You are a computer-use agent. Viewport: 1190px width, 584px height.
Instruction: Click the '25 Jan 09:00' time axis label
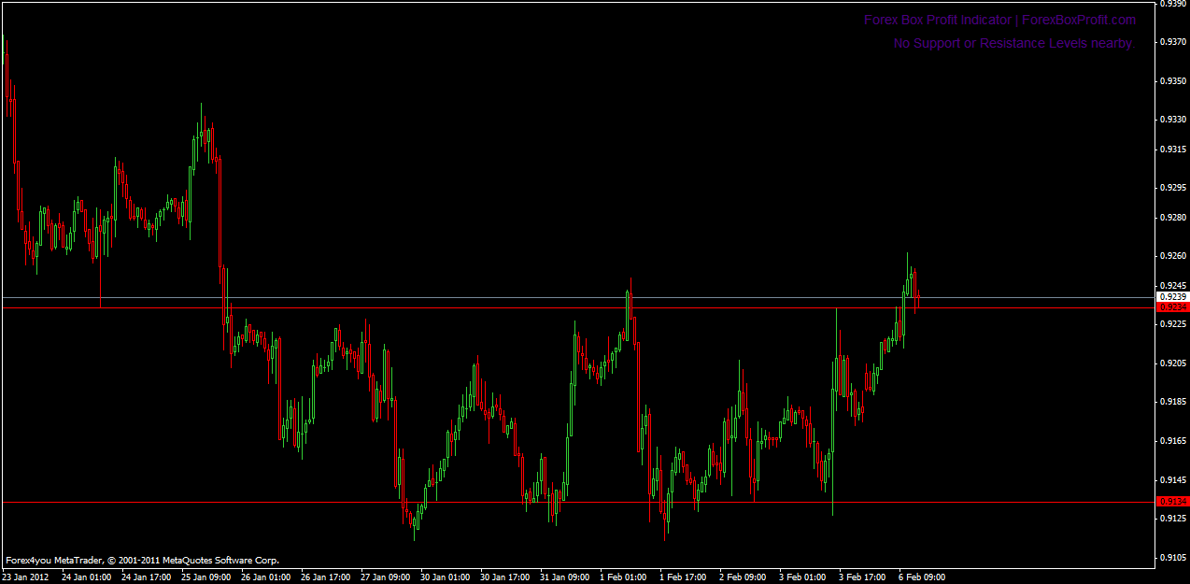pos(205,577)
